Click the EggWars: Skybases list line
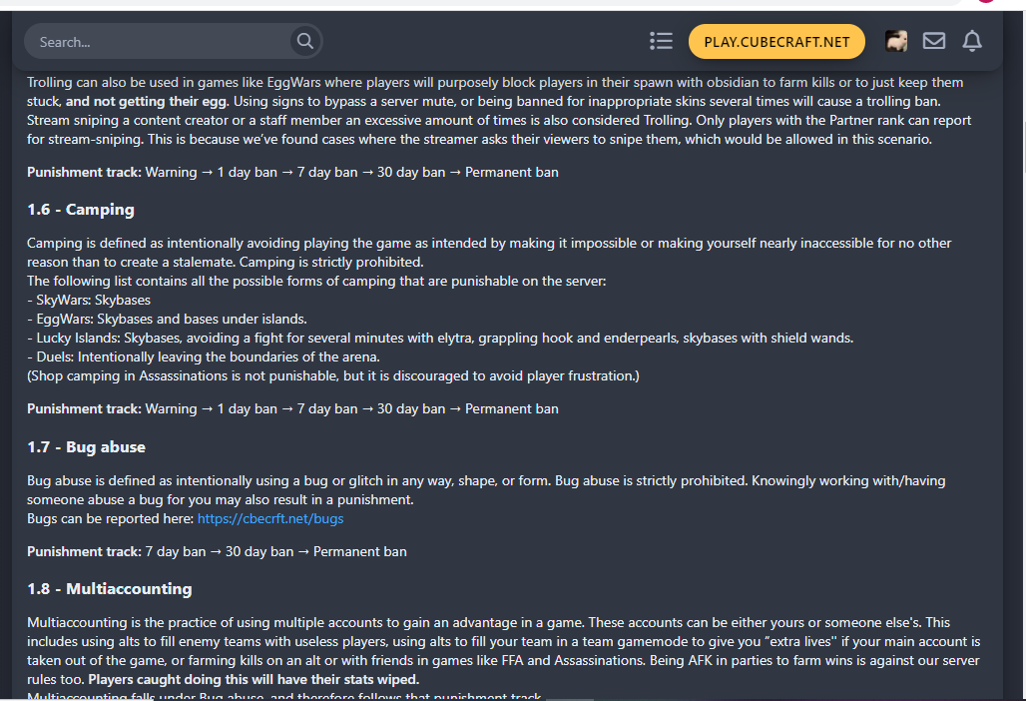Screen dimensions: 1026x701 pyautogui.click(x=167, y=319)
